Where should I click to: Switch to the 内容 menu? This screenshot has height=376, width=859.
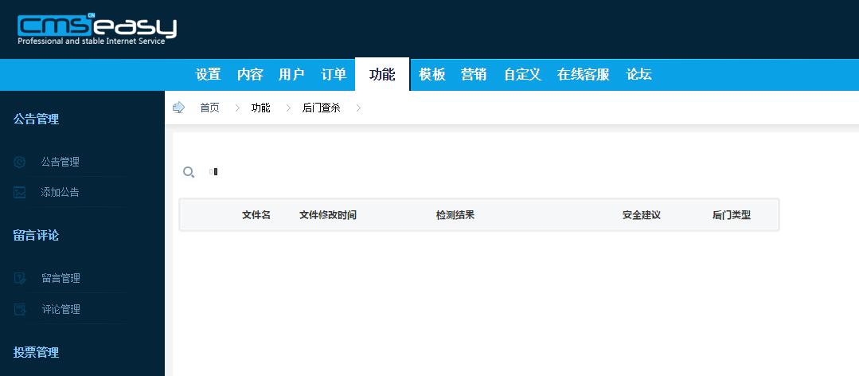[x=250, y=75]
